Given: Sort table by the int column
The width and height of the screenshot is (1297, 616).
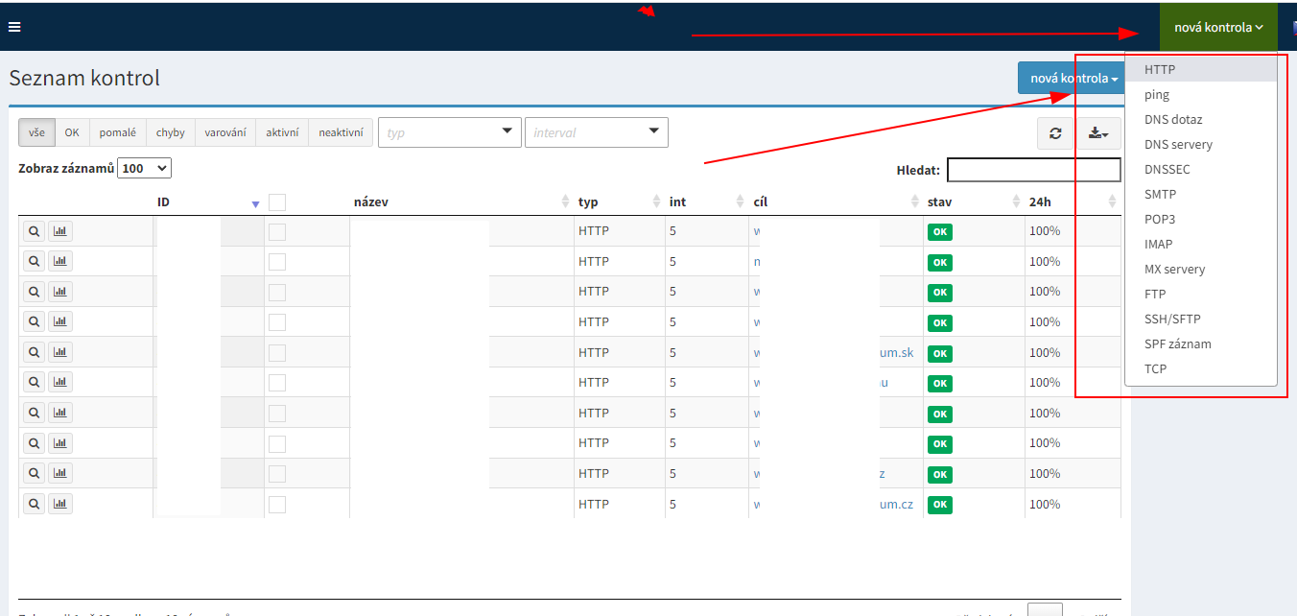Looking at the screenshot, I should (707, 202).
